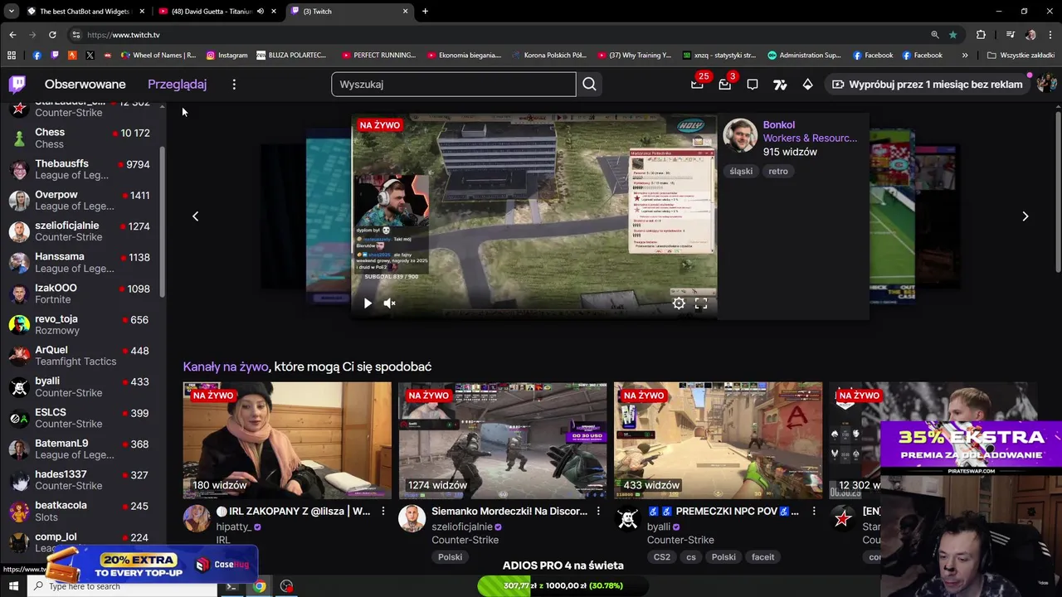Open Overpow channel in sidebar

tap(83, 201)
